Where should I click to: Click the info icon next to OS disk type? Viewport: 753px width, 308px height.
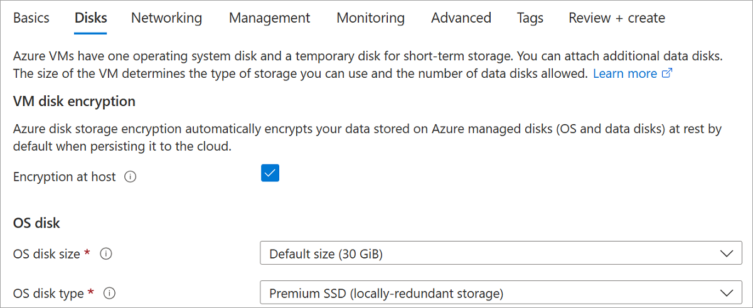coord(110,293)
